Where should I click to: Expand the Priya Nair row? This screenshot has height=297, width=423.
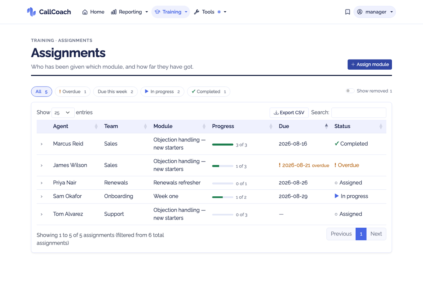[x=42, y=183]
